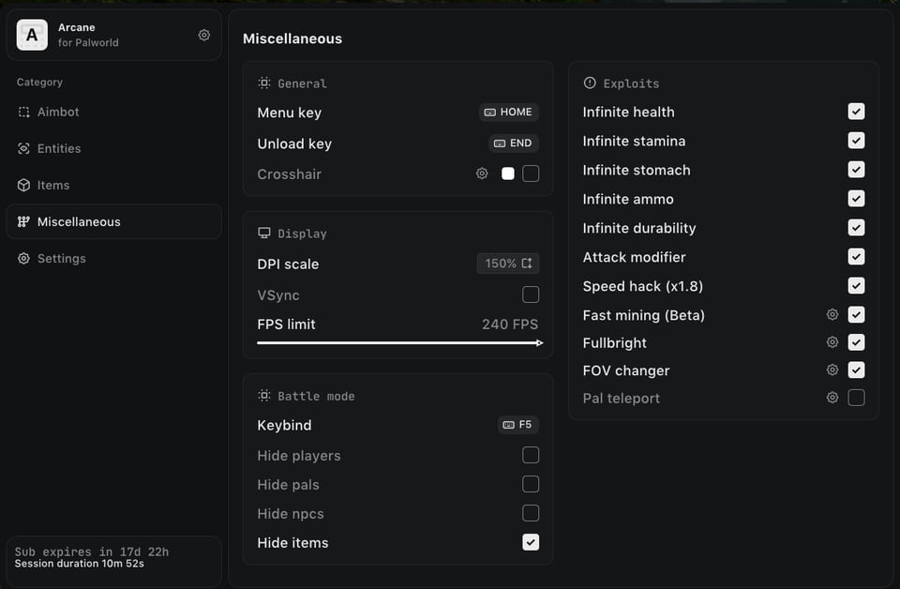Uncheck Hide items checkbox

531,542
